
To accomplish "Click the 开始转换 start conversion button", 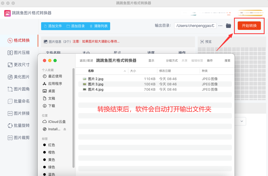I will [x=249, y=26].
